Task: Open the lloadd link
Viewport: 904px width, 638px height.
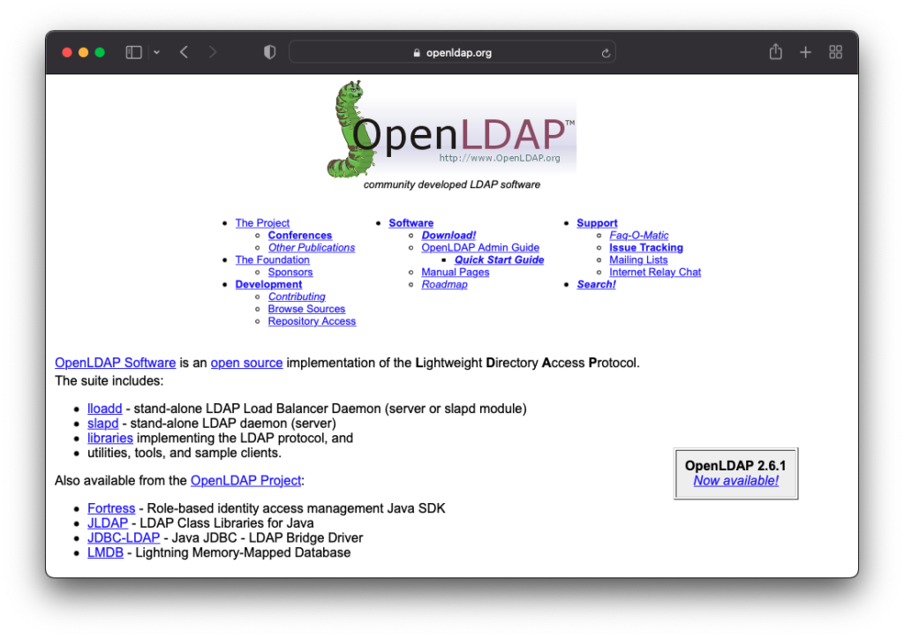Action: pyautogui.click(x=104, y=409)
